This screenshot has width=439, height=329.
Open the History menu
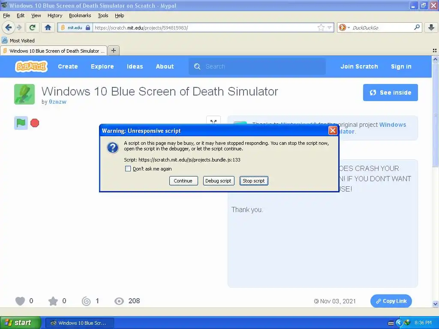[54, 15]
